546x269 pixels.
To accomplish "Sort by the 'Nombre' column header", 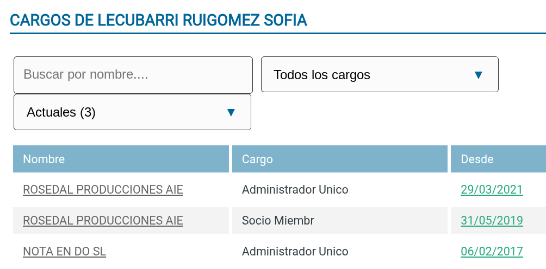I will (x=44, y=159).
